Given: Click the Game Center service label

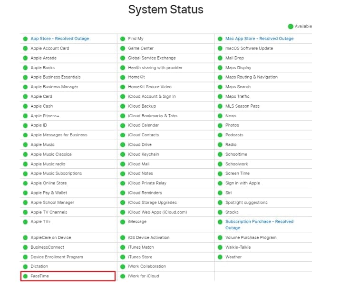Looking at the screenshot, I should point(141,48).
